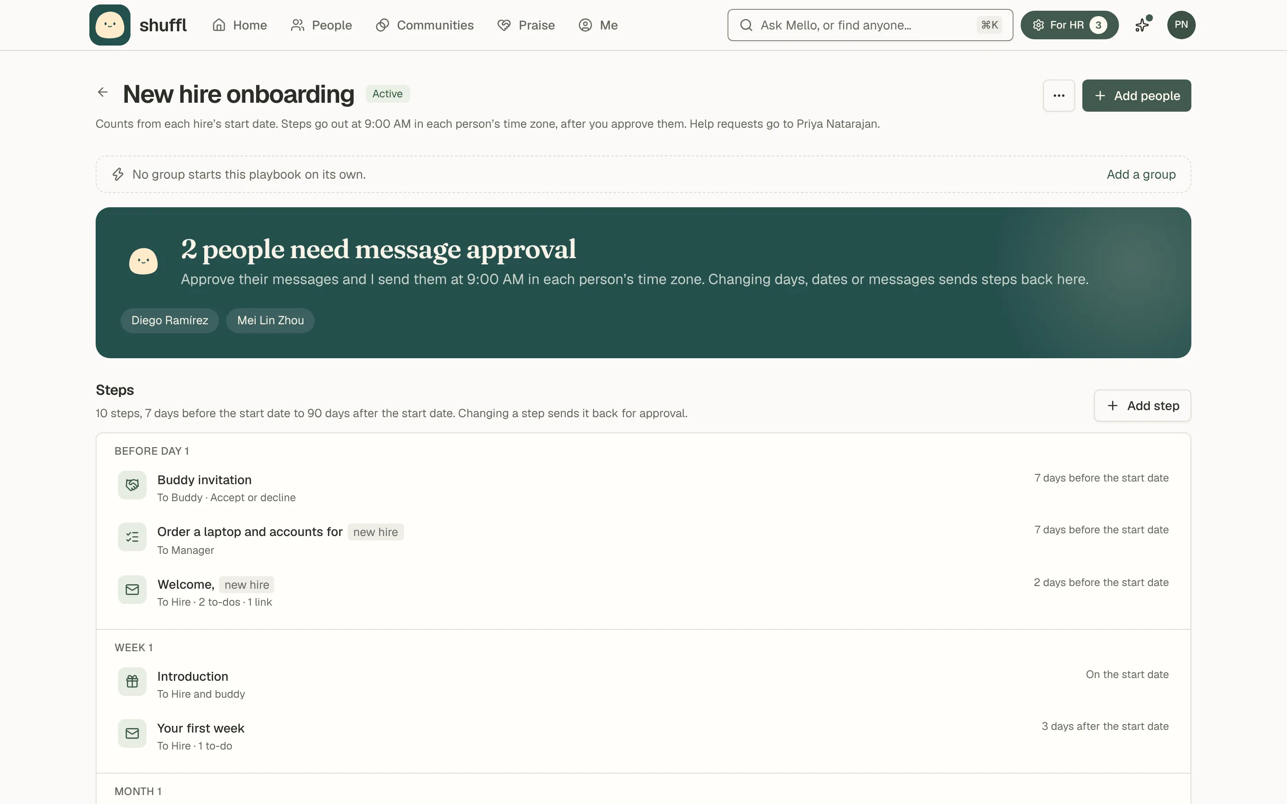Open the PN profile avatar

(1181, 25)
